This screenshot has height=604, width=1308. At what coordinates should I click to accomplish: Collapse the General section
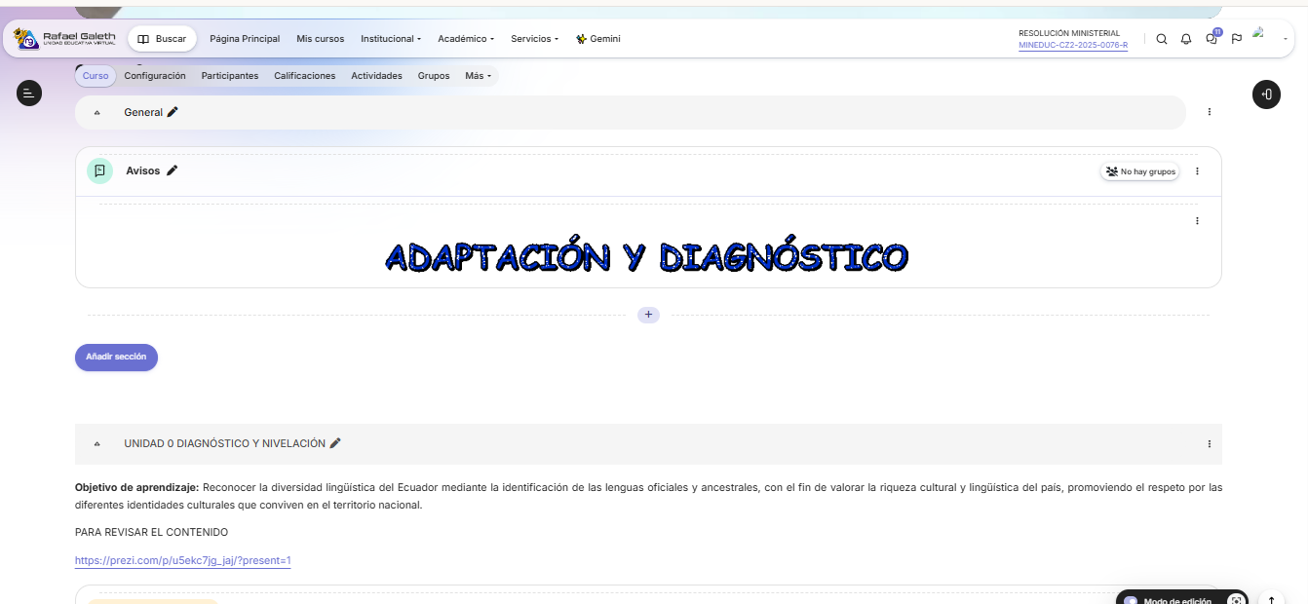pos(96,113)
